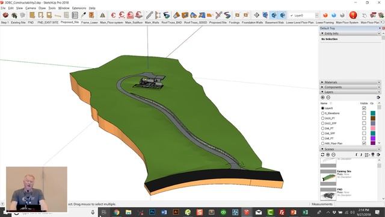Open the Default Tray options dropdown arrow

tap(380, 28)
